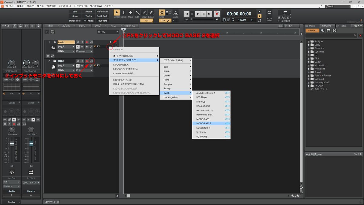This screenshot has width=364, height=205.
Task: Click the Save button
Action: pos(75,12)
